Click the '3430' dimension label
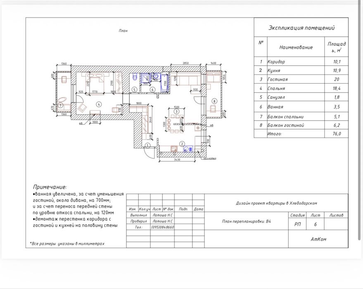The width and height of the screenshot is (363, 289). pyautogui.click(x=177, y=160)
